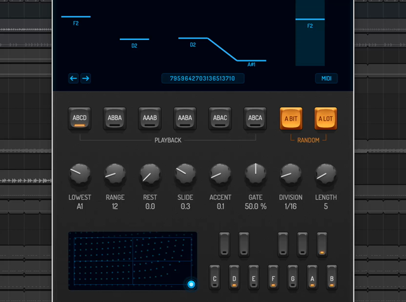Select the ABAC playback pattern
This screenshot has width=406, height=302.
220,119
